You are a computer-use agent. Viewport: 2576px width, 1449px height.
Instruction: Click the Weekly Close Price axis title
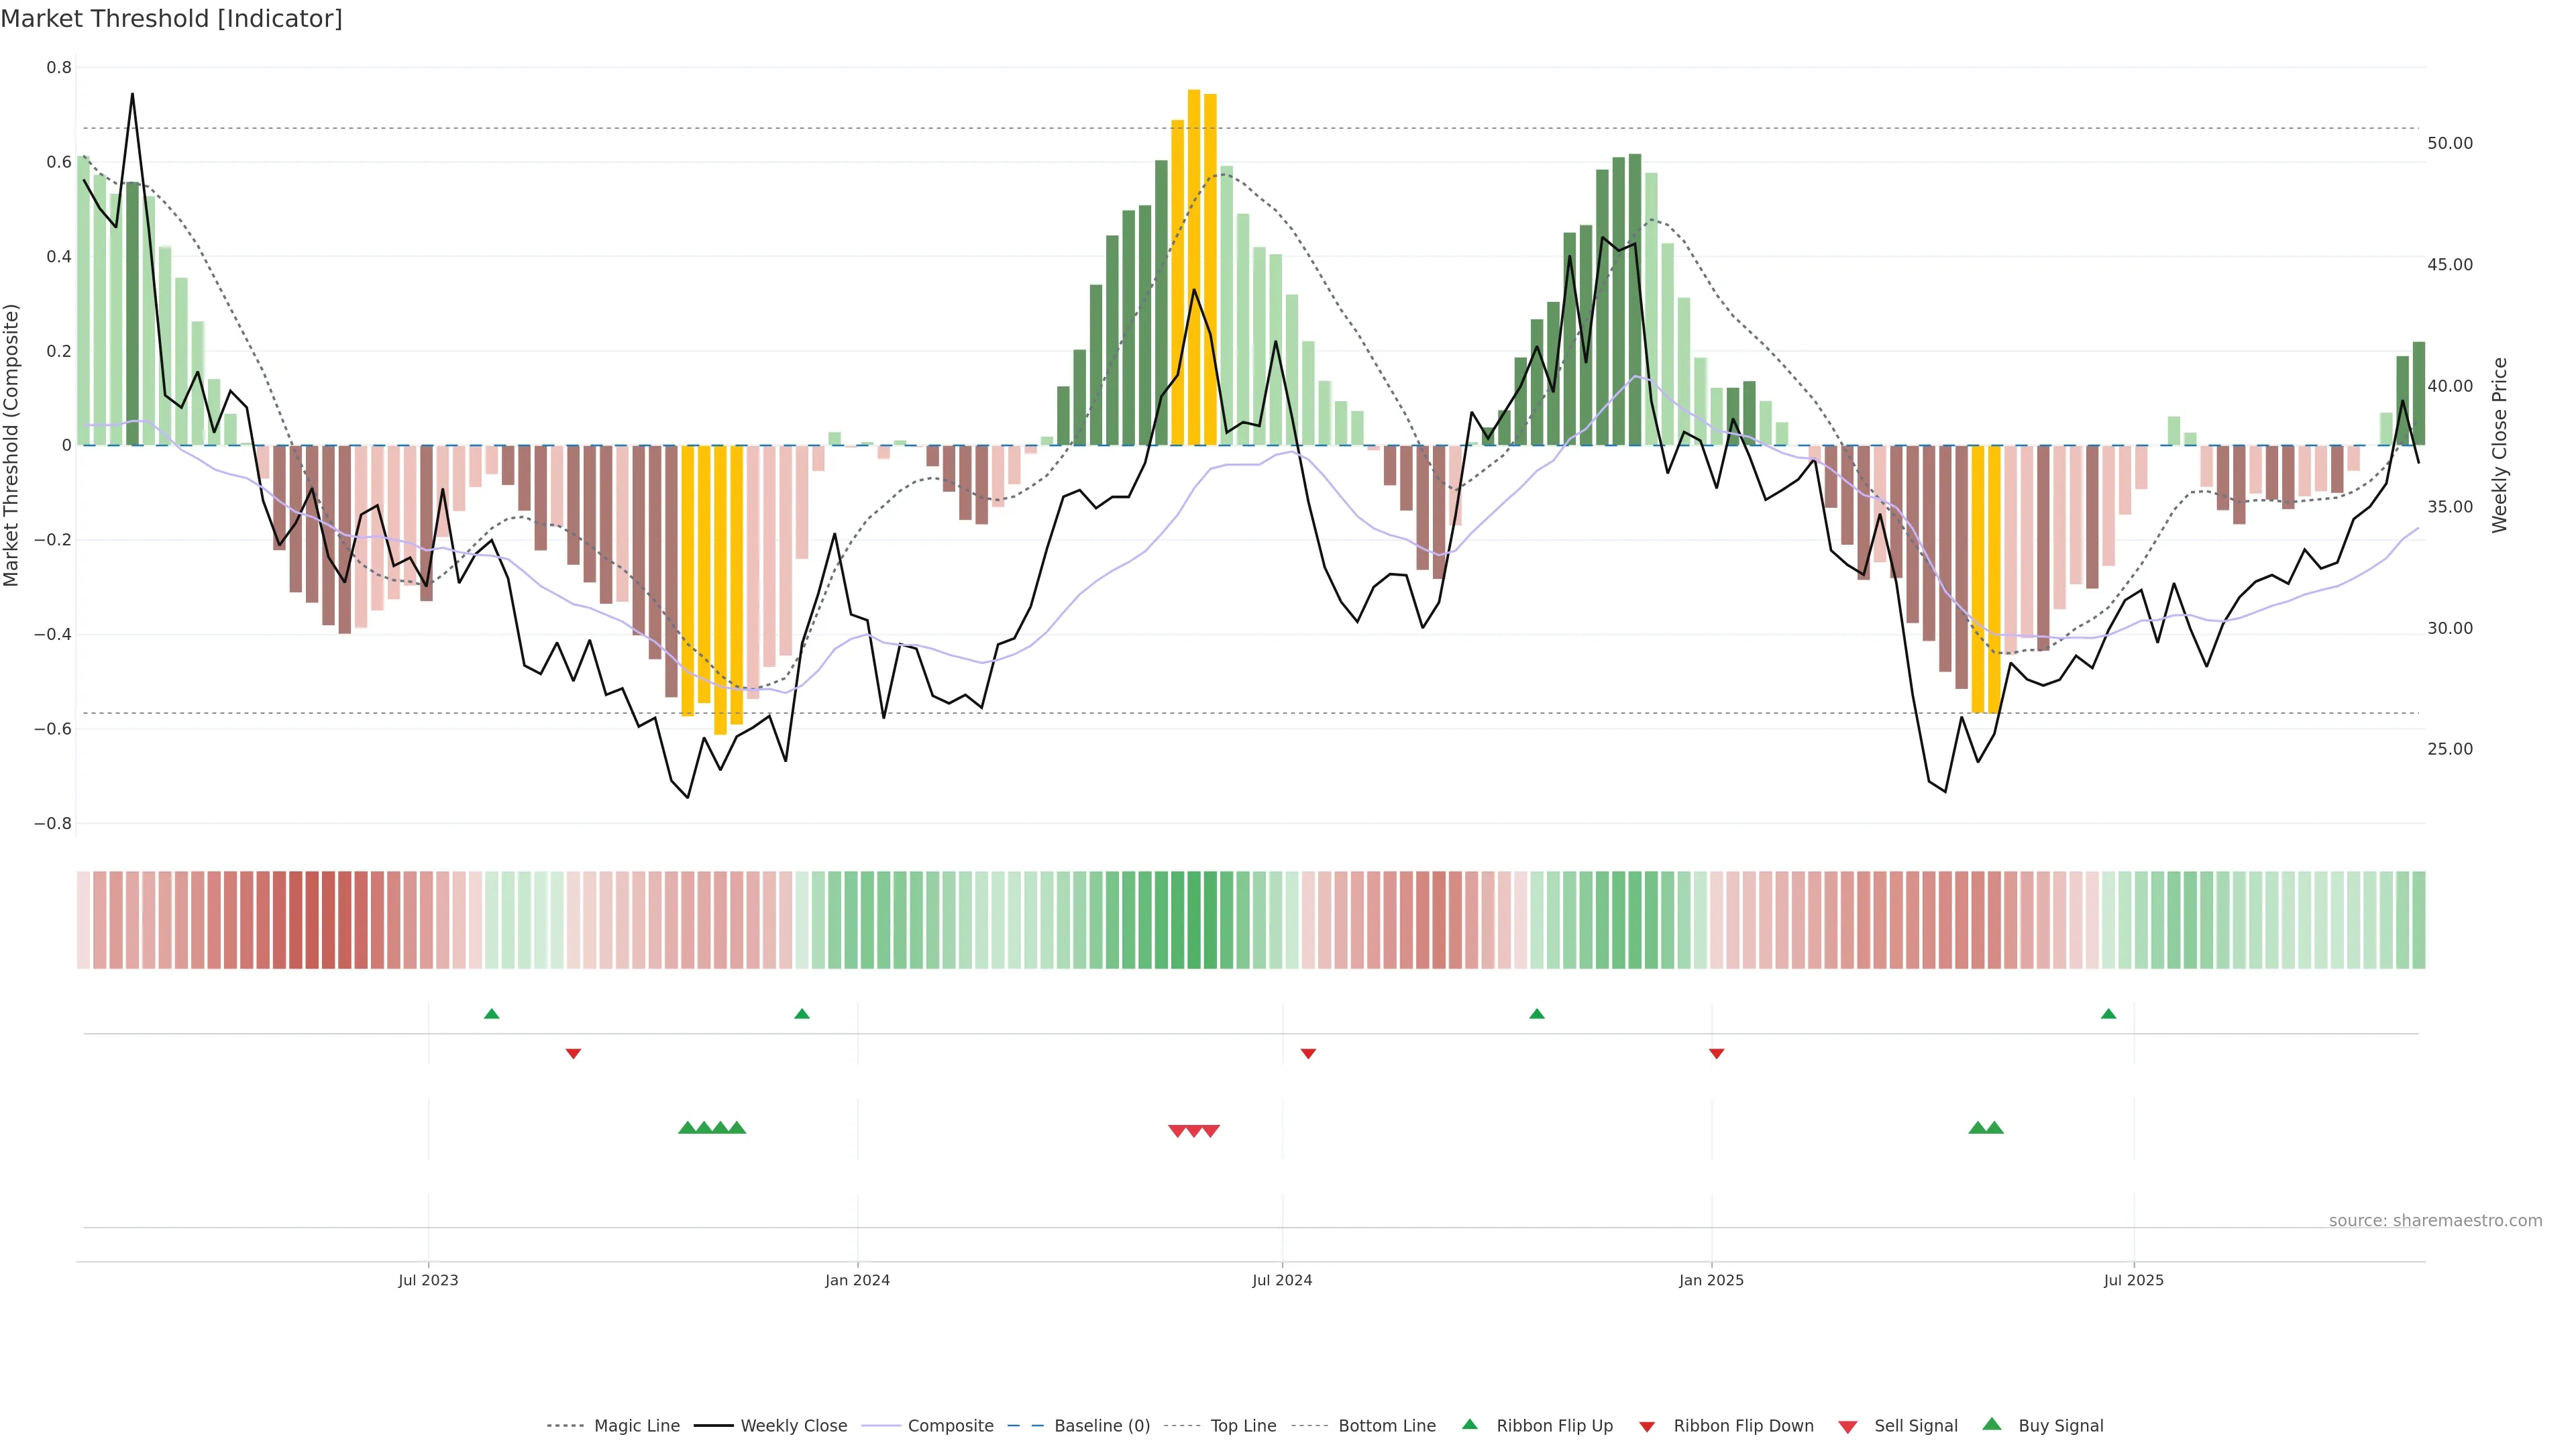(x=2499, y=445)
